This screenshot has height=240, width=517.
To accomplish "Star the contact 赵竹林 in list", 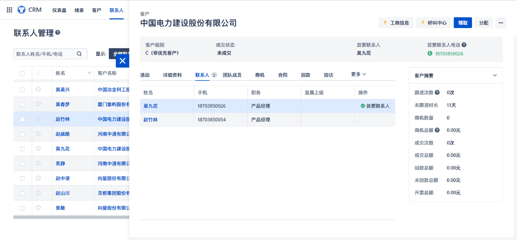I will click(x=38, y=119).
